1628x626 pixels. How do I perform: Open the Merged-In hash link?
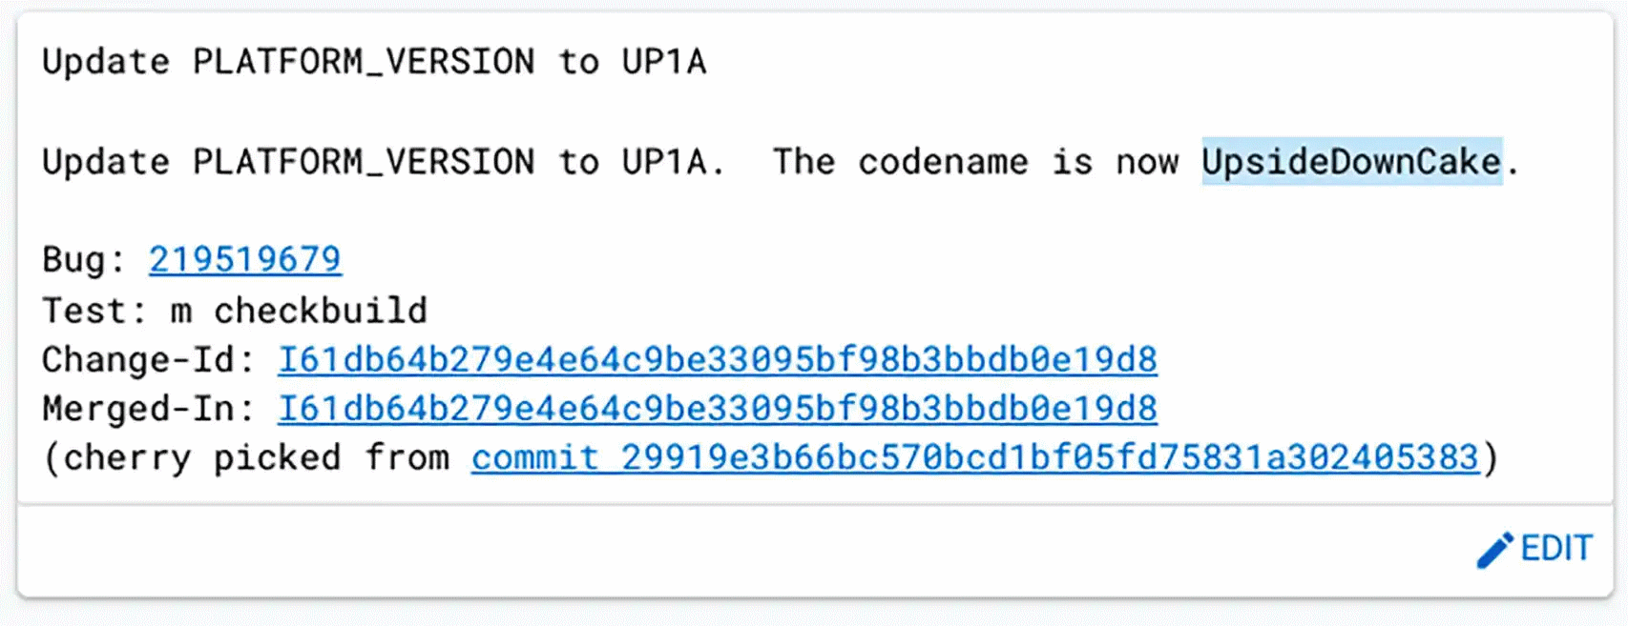718,409
